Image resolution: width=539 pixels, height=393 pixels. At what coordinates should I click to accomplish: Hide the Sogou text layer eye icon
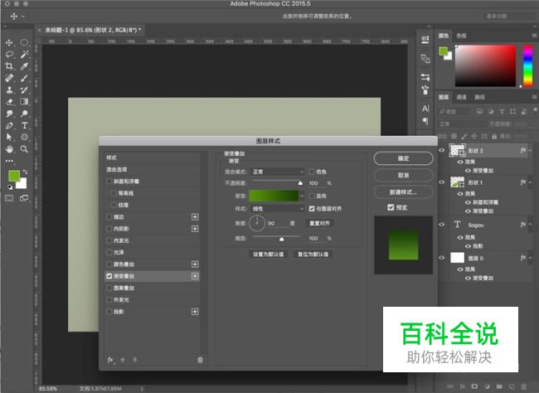point(442,225)
